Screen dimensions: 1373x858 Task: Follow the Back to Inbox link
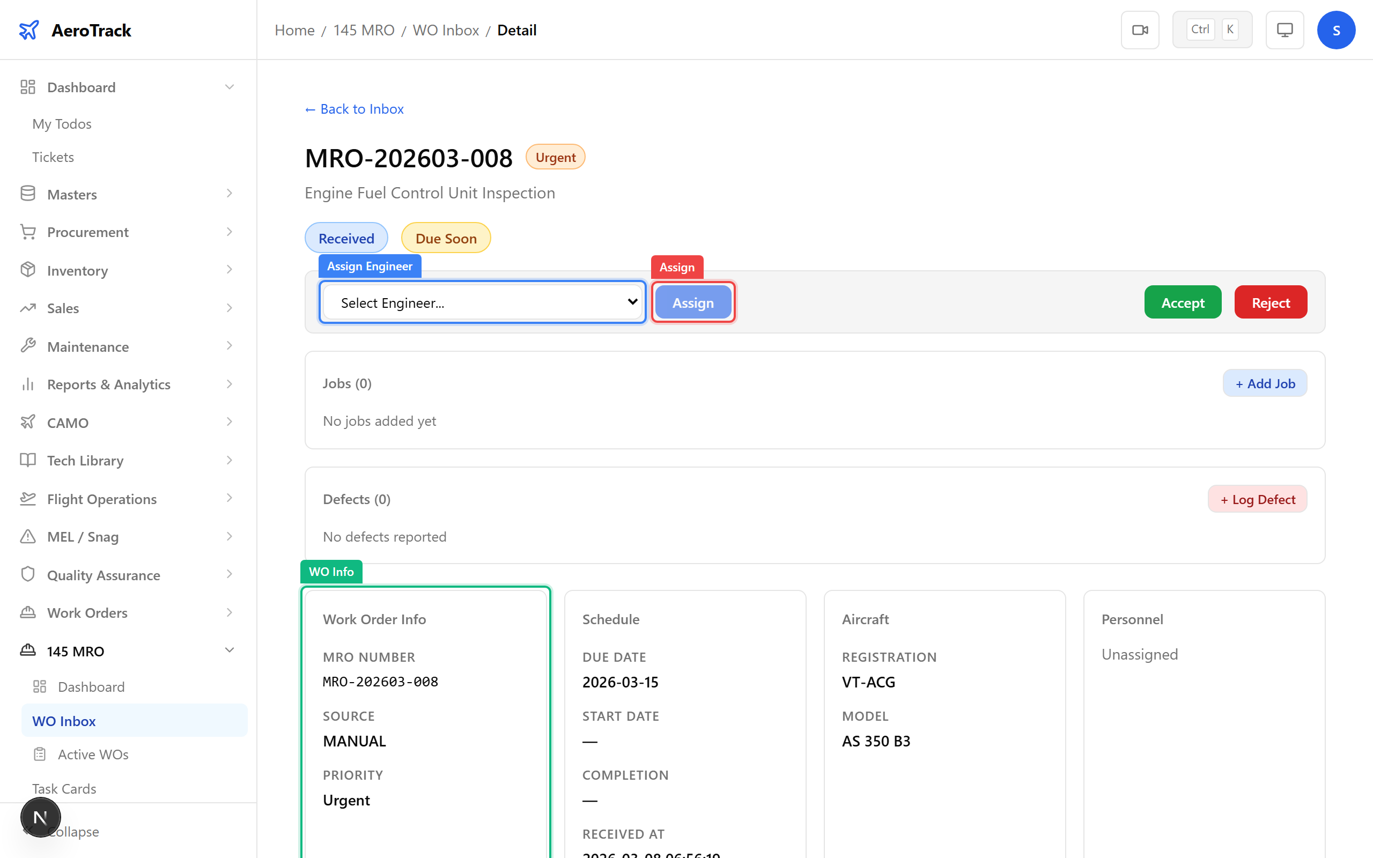click(353, 108)
